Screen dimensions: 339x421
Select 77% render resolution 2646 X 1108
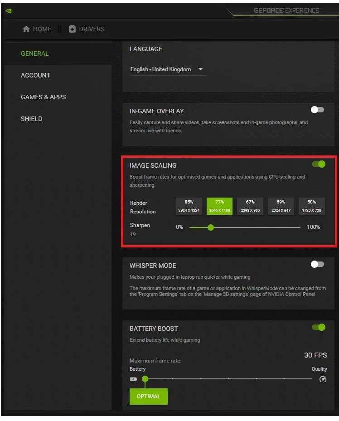click(219, 206)
